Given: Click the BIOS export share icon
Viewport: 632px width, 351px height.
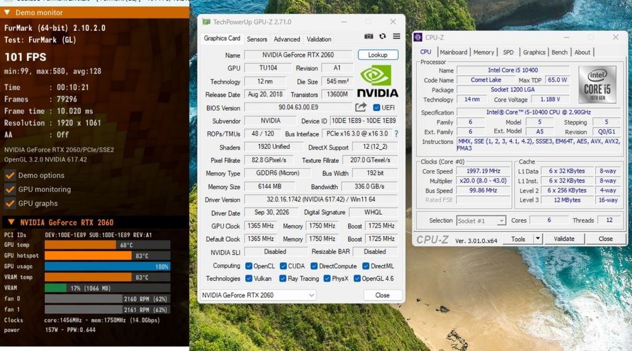Looking at the screenshot, I should tap(361, 107).
